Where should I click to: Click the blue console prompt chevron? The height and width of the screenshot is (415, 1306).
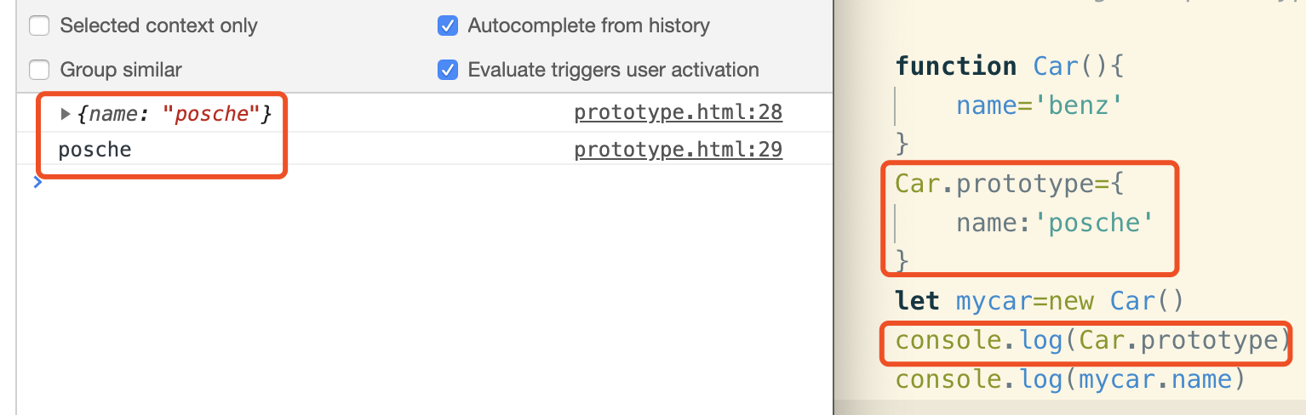tap(37, 181)
